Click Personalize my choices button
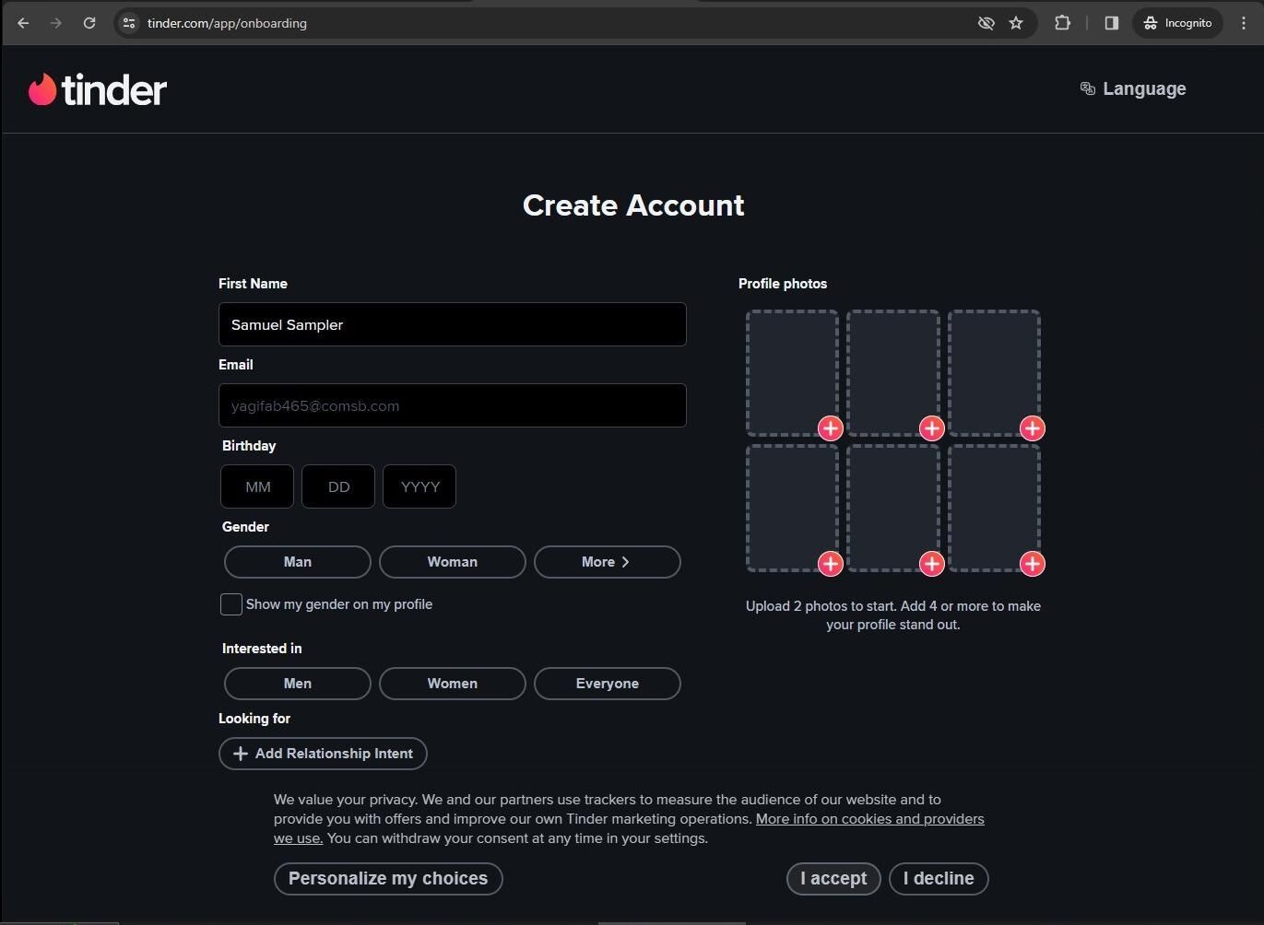This screenshot has height=925, width=1264. (x=388, y=879)
